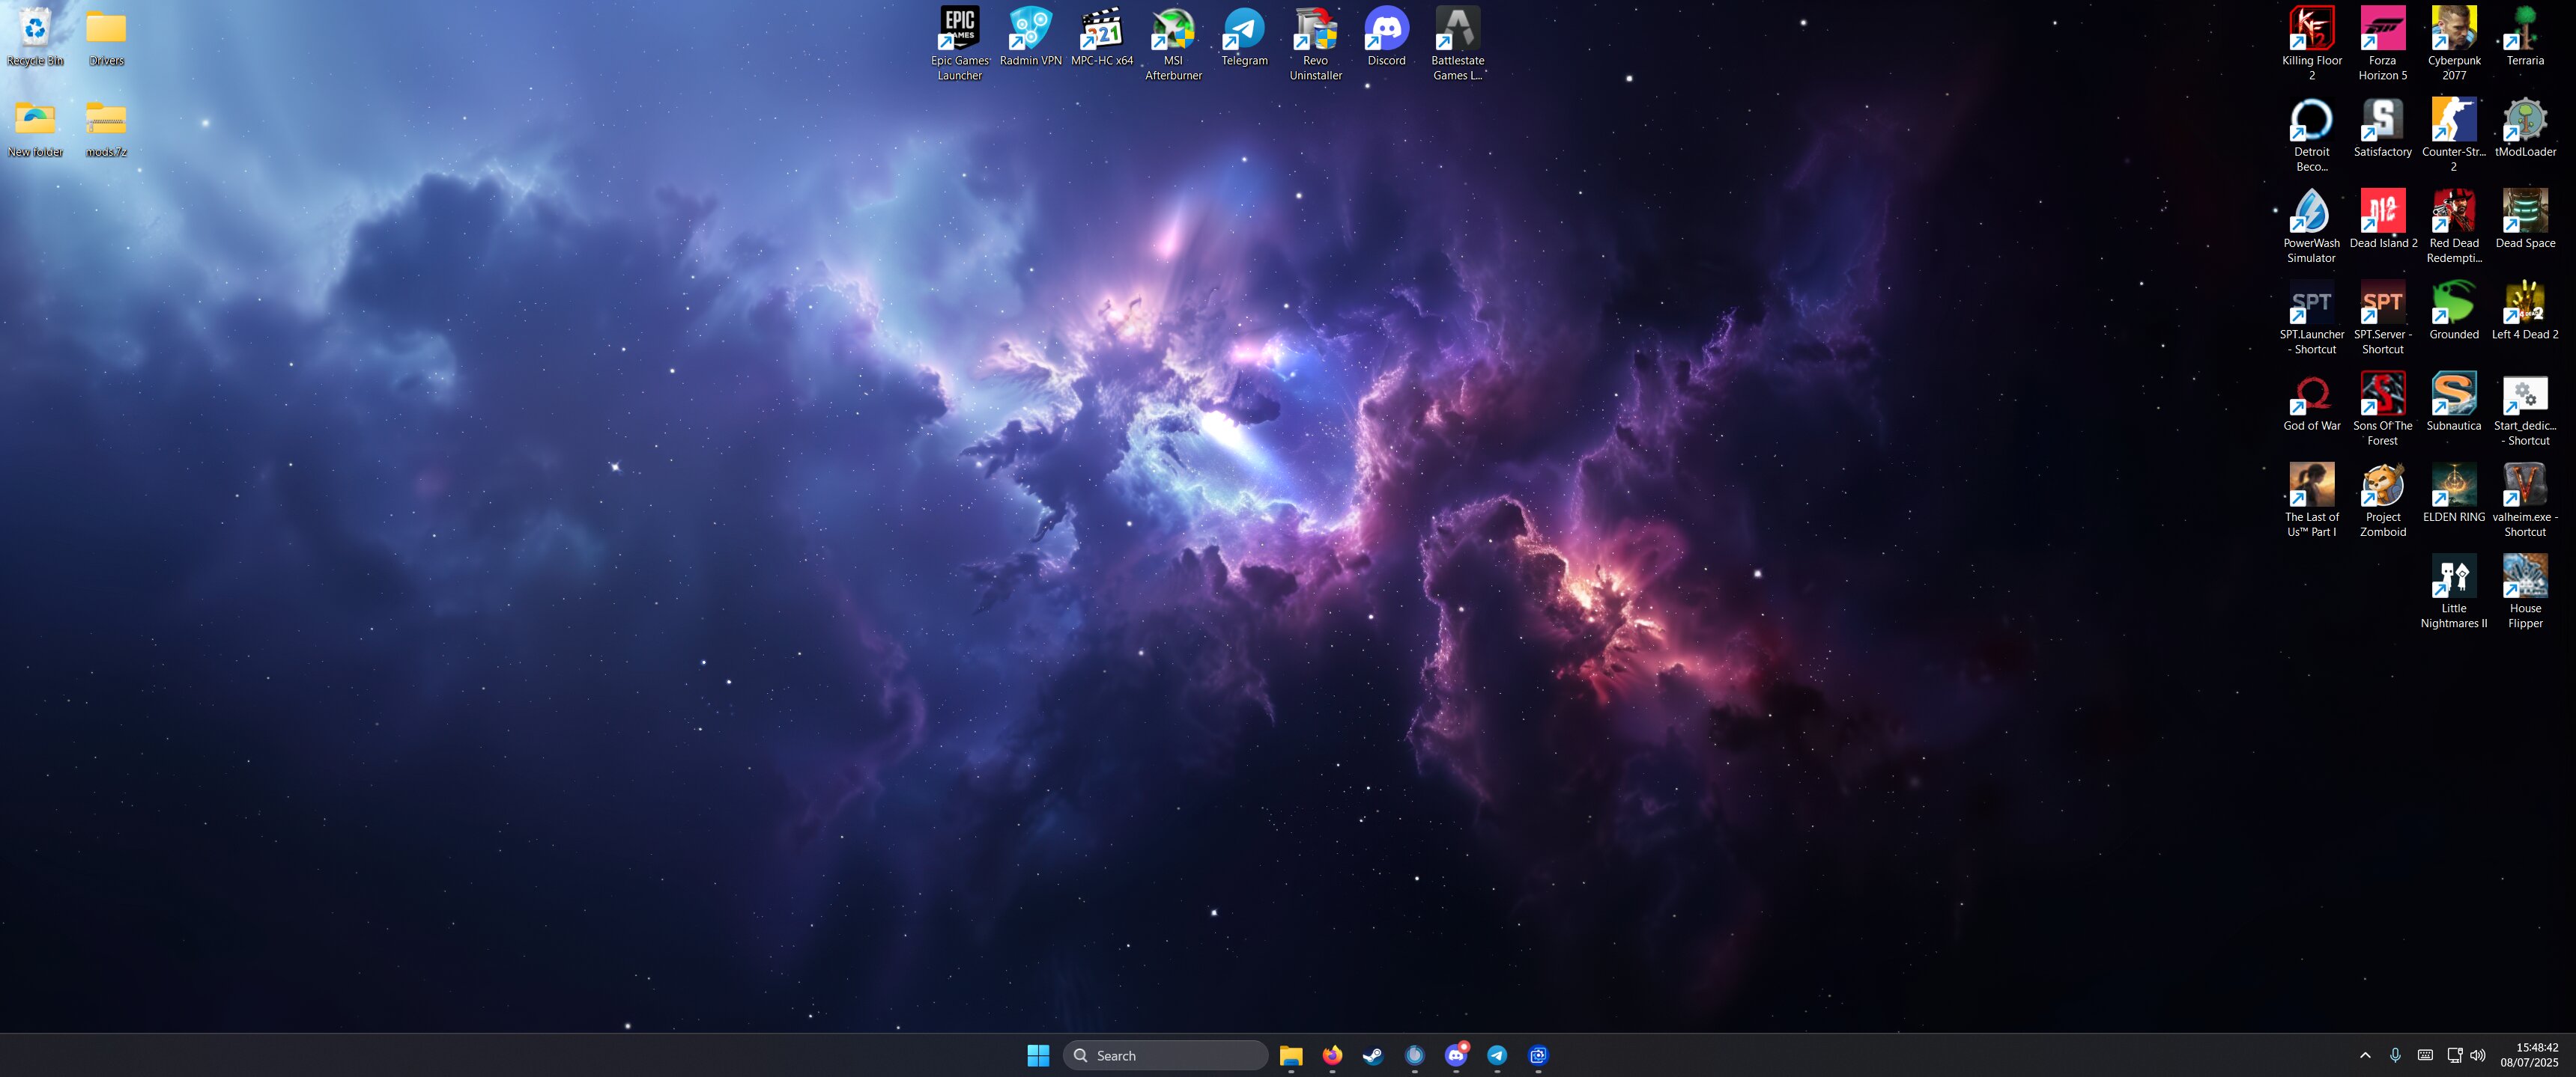The width and height of the screenshot is (2576, 1077).
Task: Select the Epic Games Launcher shortcut
Action: pos(960,43)
